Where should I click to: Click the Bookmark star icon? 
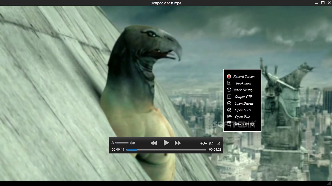[x=229, y=83]
